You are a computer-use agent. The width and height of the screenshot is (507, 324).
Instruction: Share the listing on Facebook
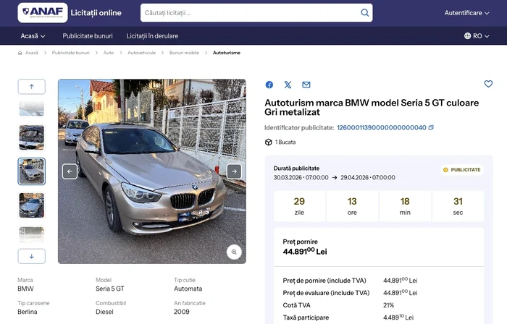coord(269,85)
